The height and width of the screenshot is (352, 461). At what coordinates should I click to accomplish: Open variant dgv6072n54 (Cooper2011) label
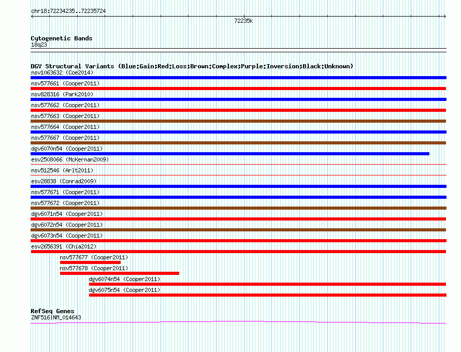67,225
